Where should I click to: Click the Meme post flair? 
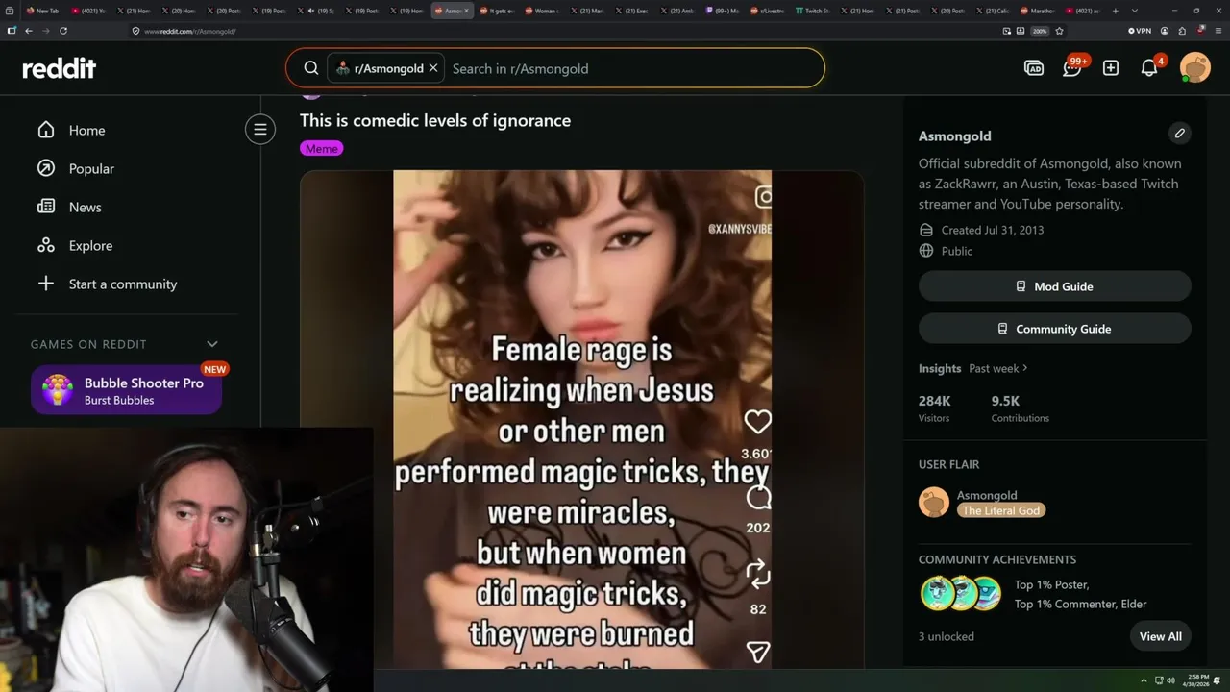(321, 148)
